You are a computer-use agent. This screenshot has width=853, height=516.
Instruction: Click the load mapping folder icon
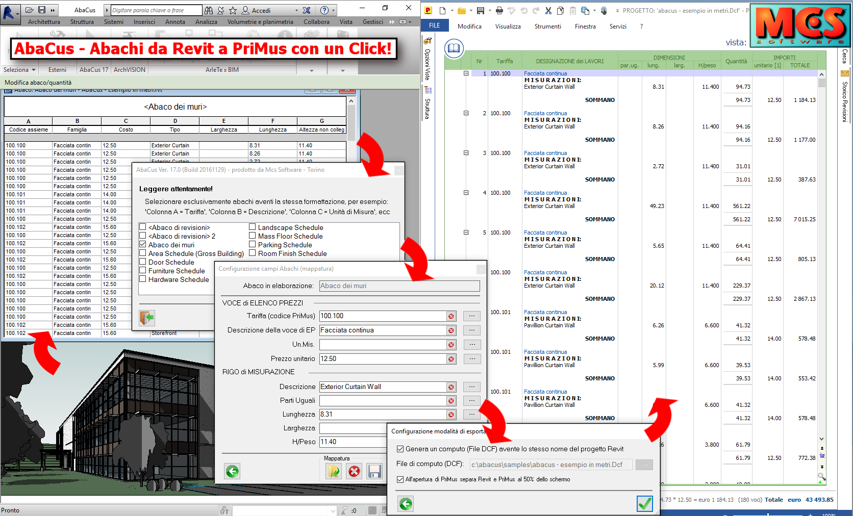[334, 471]
